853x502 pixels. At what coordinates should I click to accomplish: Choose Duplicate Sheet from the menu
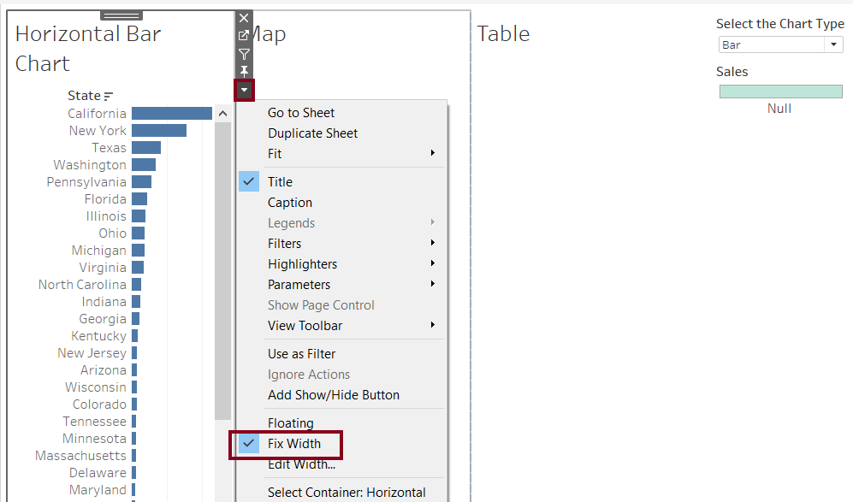312,133
